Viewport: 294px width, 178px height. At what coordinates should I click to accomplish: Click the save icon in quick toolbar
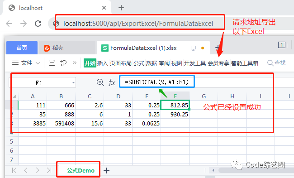[x=52, y=63]
